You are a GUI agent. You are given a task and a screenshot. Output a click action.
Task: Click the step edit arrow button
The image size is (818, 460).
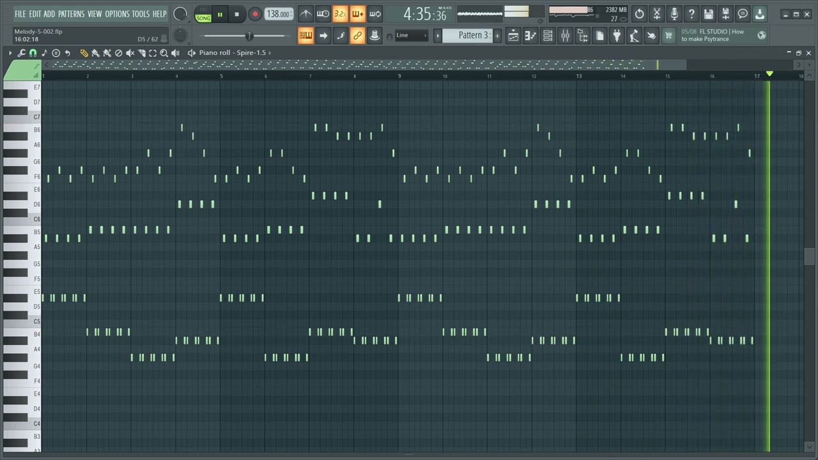pyautogui.click(x=323, y=36)
